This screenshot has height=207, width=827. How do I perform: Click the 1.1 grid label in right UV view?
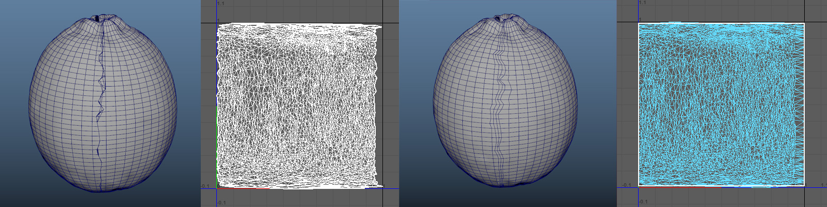point(643,3)
